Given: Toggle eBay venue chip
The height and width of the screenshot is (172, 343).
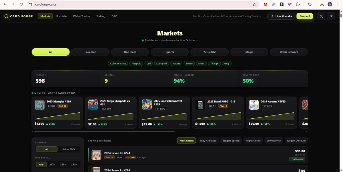Looking at the screenshot, I should pos(227,64).
